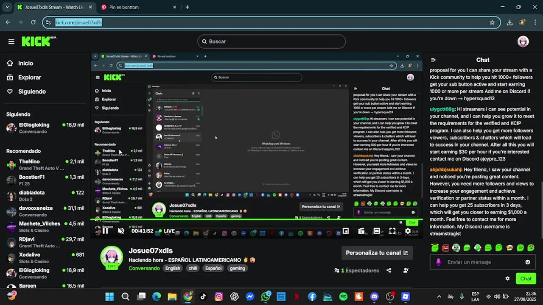This screenshot has height=305, width=543.
Task: Open Inicio in the sidebar
Action: [25, 63]
